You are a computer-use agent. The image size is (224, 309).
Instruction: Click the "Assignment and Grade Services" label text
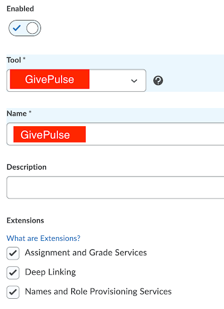86,252
